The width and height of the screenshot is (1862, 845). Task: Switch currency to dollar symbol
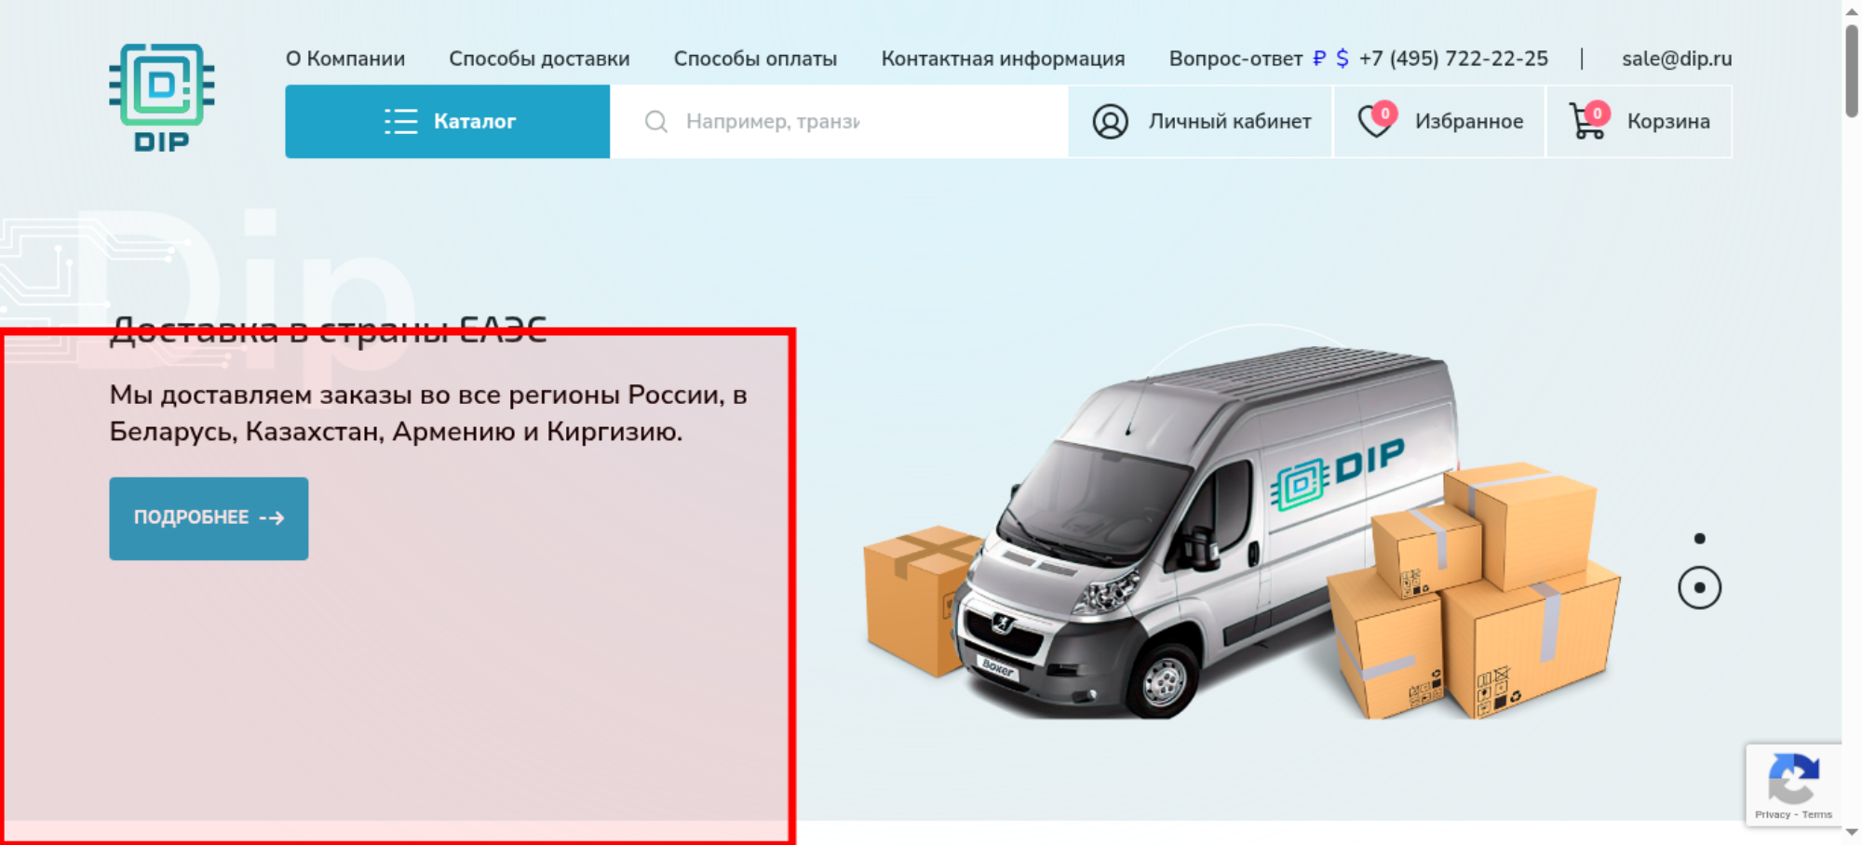(x=1342, y=59)
